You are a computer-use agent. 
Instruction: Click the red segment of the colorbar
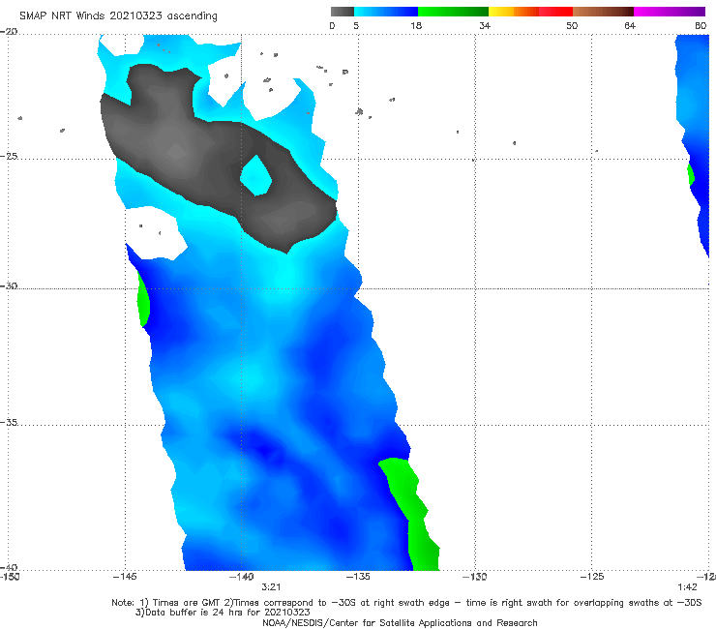tap(555, 12)
